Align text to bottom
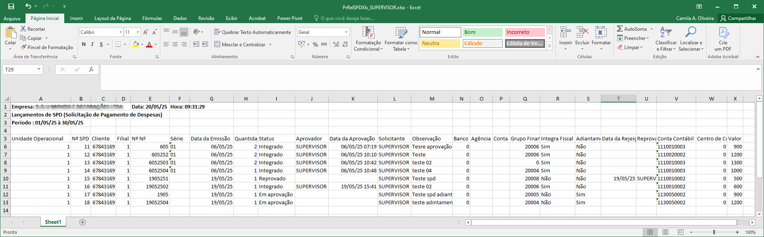Screen dimensions: 764x237 [184, 32]
